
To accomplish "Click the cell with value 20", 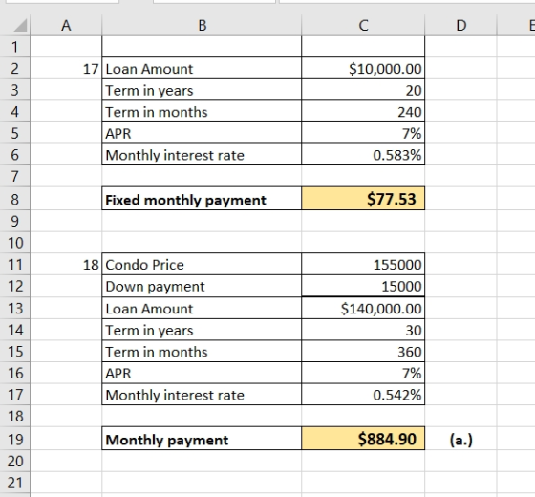I will pos(363,90).
